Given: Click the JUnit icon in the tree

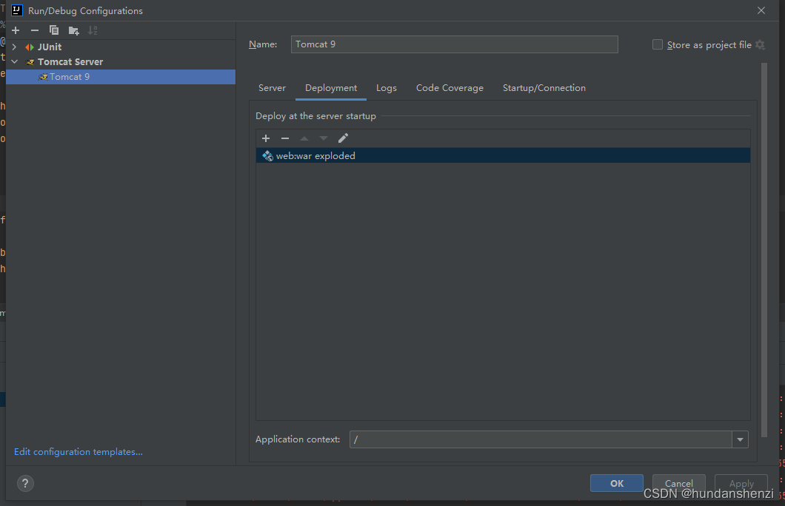Looking at the screenshot, I should coord(30,47).
